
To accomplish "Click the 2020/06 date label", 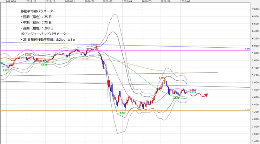I will tap(165, 1).
